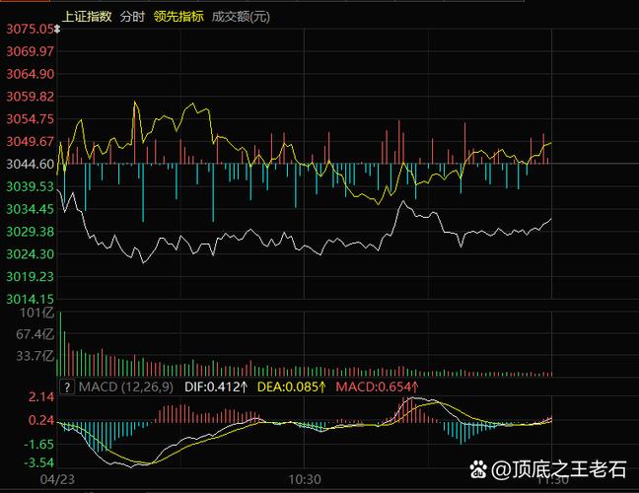The width and height of the screenshot is (639, 493).
Task: Click the -1.65 MACD axis label
Action: coord(38,444)
